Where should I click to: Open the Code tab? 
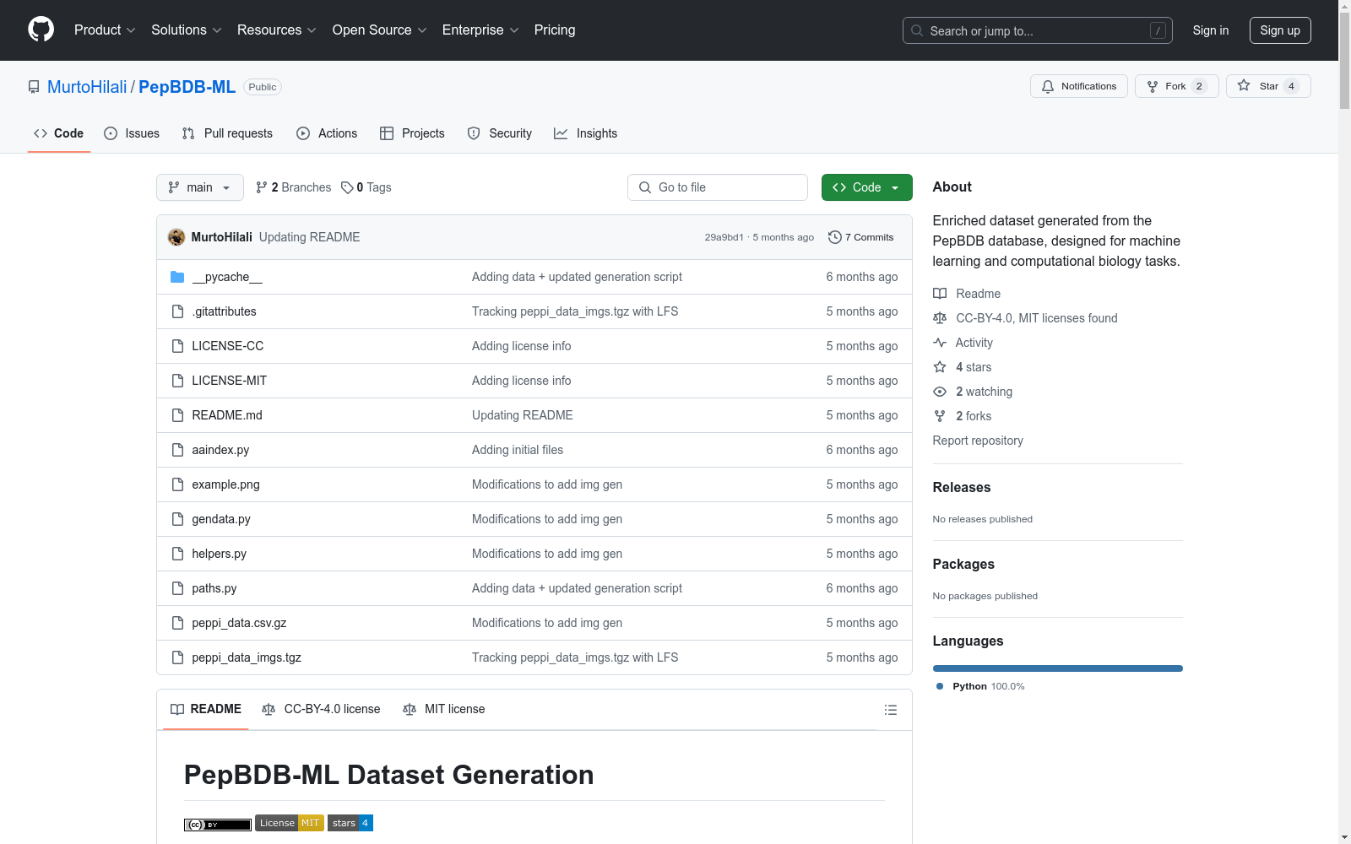pos(59,133)
